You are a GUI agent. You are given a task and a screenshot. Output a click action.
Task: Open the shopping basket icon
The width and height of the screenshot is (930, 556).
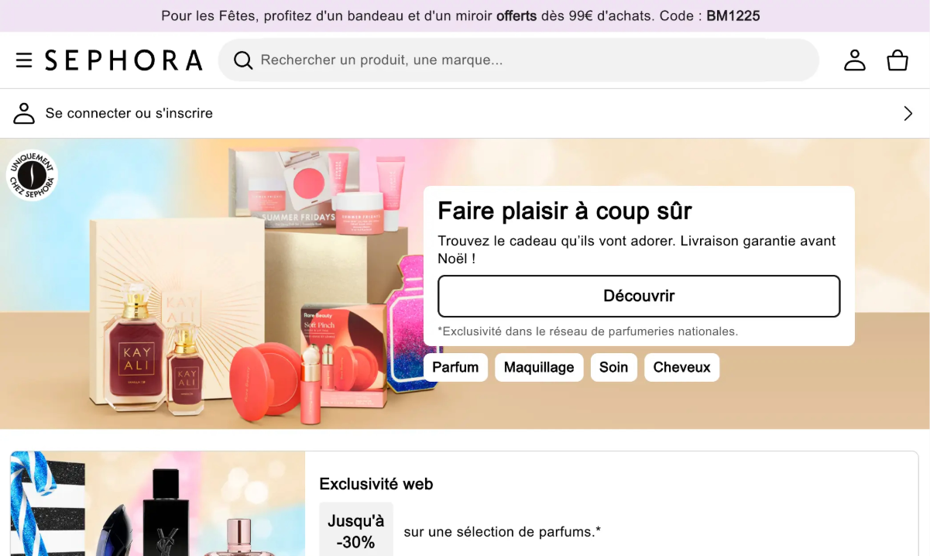click(897, 60)
